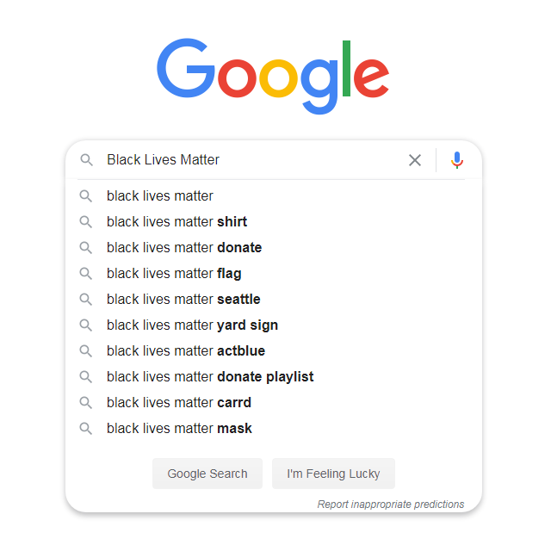Pick 'black lives matter donate playlist' suggestion
Viewport: 551px width, 545px height.
(210, 377)
